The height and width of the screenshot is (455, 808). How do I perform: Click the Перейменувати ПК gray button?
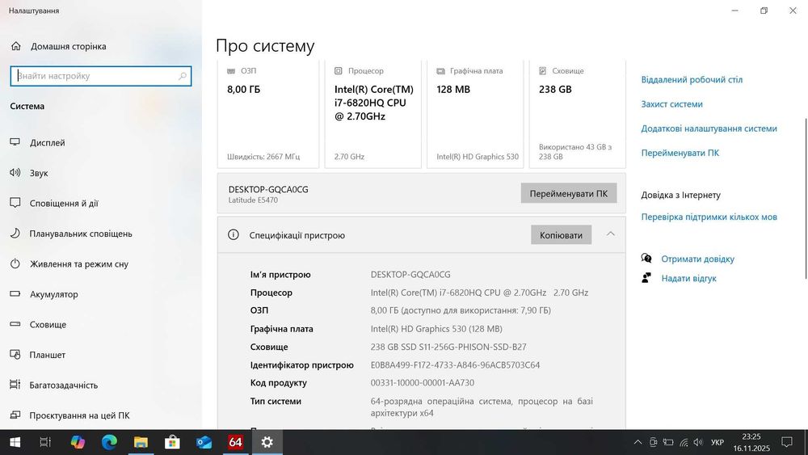point(568,194)
